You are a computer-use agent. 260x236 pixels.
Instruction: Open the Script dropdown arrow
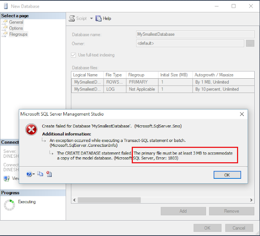click(x=91, y=18)
